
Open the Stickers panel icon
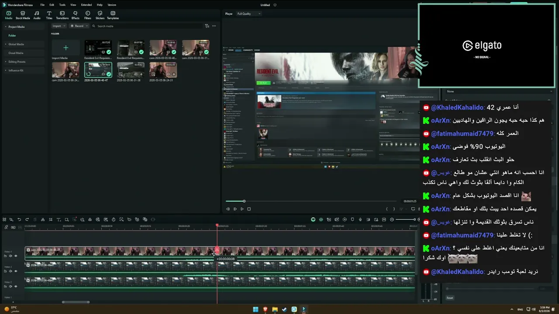(x=100, y=14)
